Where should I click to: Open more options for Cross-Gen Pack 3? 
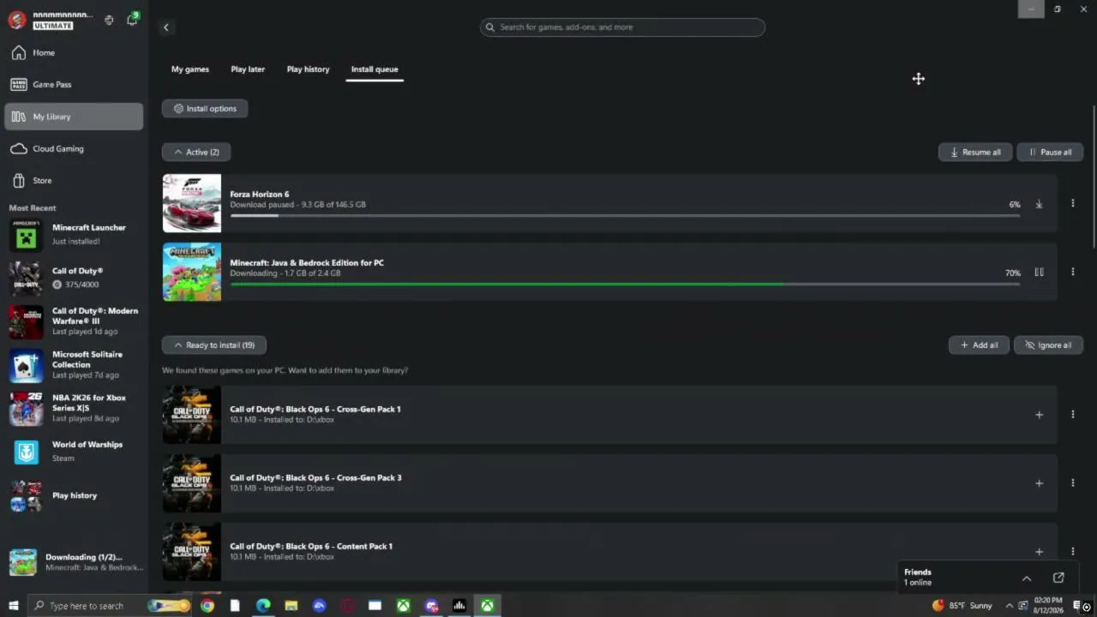[1072, 483]
